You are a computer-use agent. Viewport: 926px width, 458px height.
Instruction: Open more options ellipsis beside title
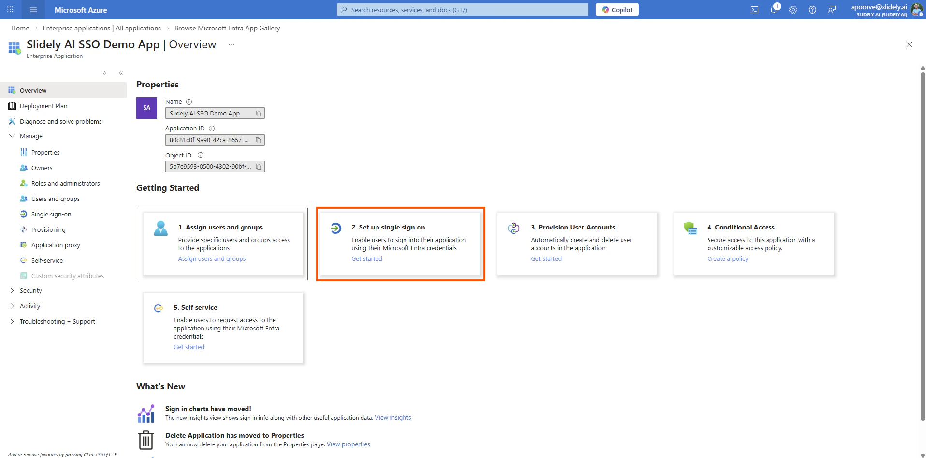click(231, 44)
